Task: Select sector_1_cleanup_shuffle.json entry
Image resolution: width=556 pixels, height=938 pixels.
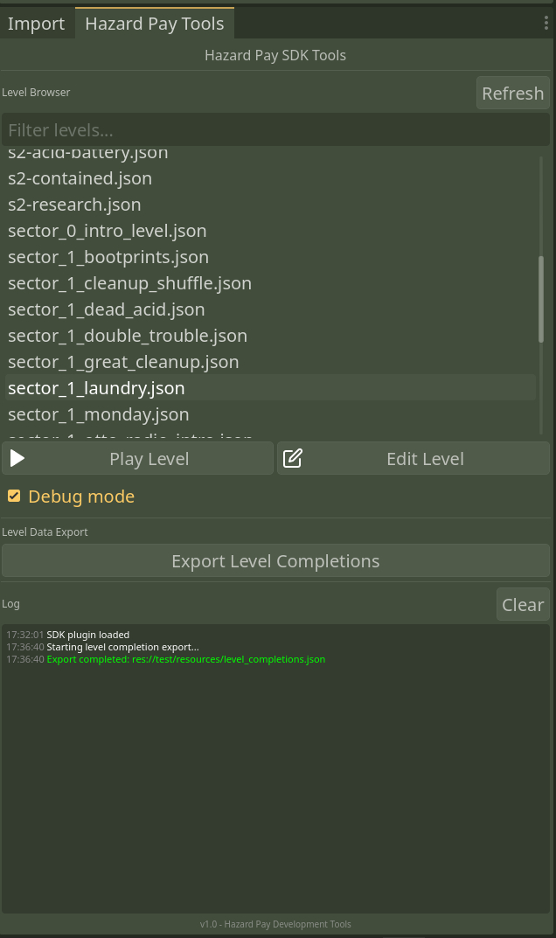Action: 129,283
